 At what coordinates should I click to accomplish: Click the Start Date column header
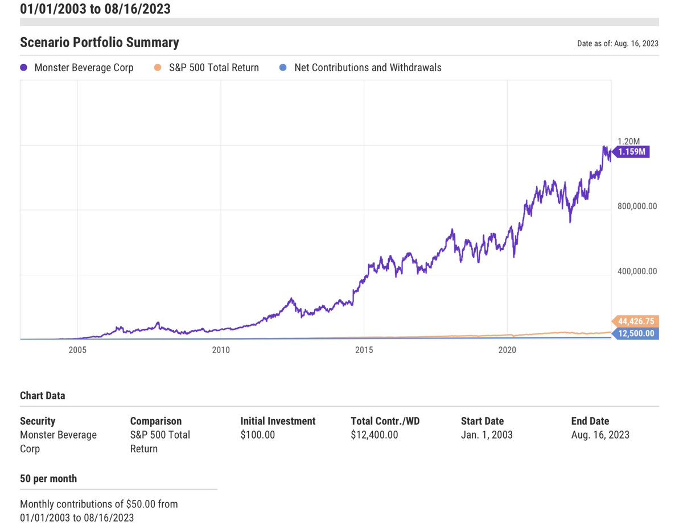(483, 421)
